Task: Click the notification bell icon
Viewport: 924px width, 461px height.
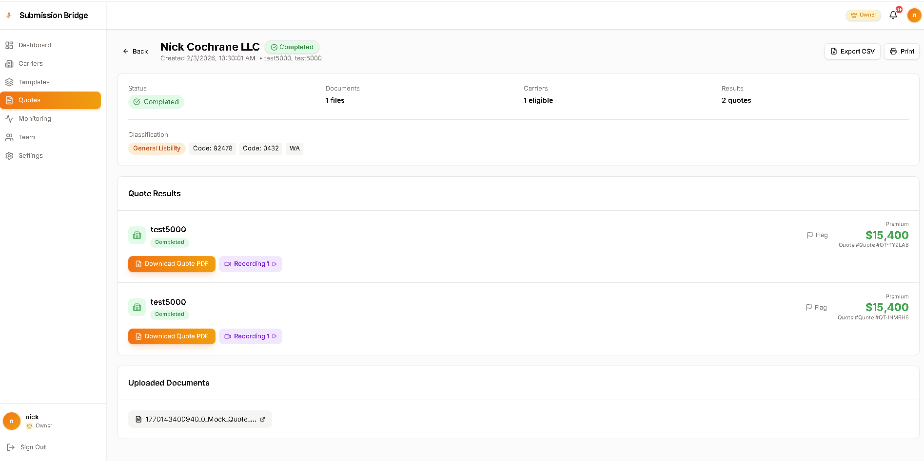Action: (893, 15)
